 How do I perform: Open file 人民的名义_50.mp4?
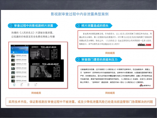pos(20,60)
